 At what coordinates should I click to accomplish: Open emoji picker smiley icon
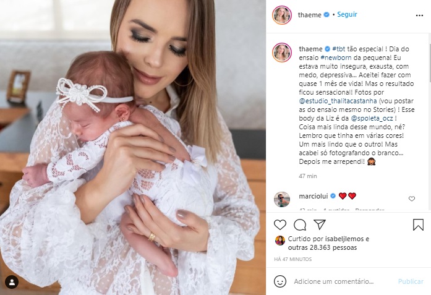pos(280,281)
